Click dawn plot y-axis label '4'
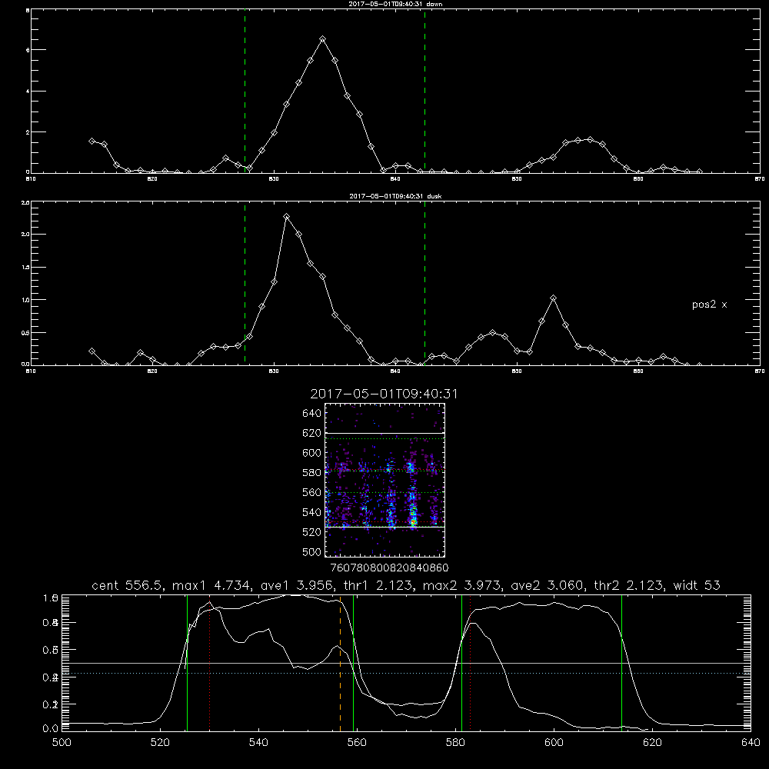Image resolution: width=769 pixels, height=769 pixels. (28, 92)
